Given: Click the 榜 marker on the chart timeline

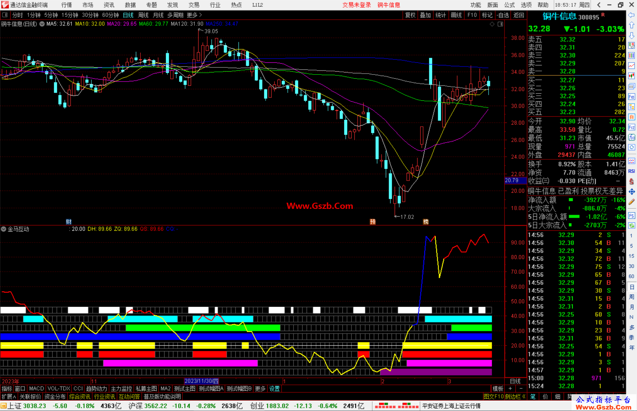Looking at the screenshot, I should click(x=426, y=222).
